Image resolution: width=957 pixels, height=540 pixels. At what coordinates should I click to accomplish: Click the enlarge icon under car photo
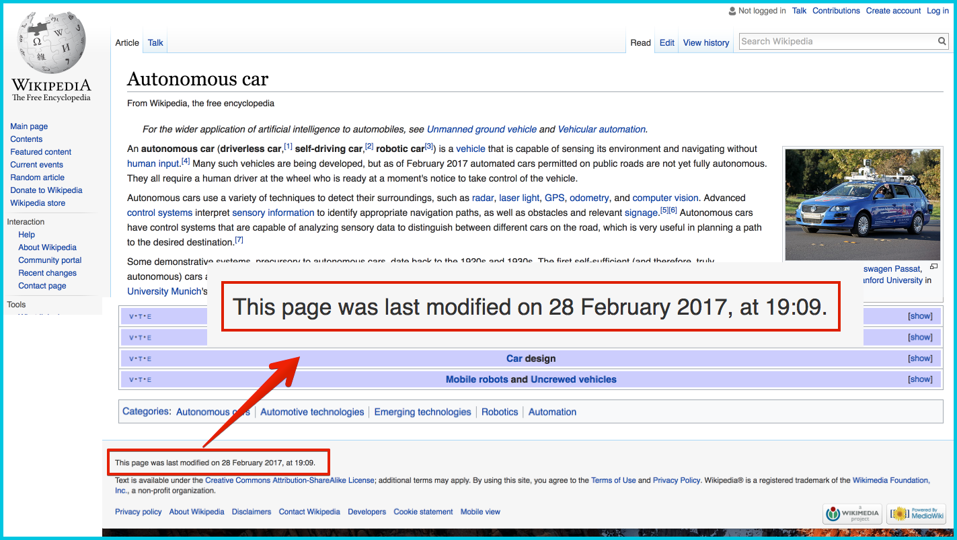(933, 266)
